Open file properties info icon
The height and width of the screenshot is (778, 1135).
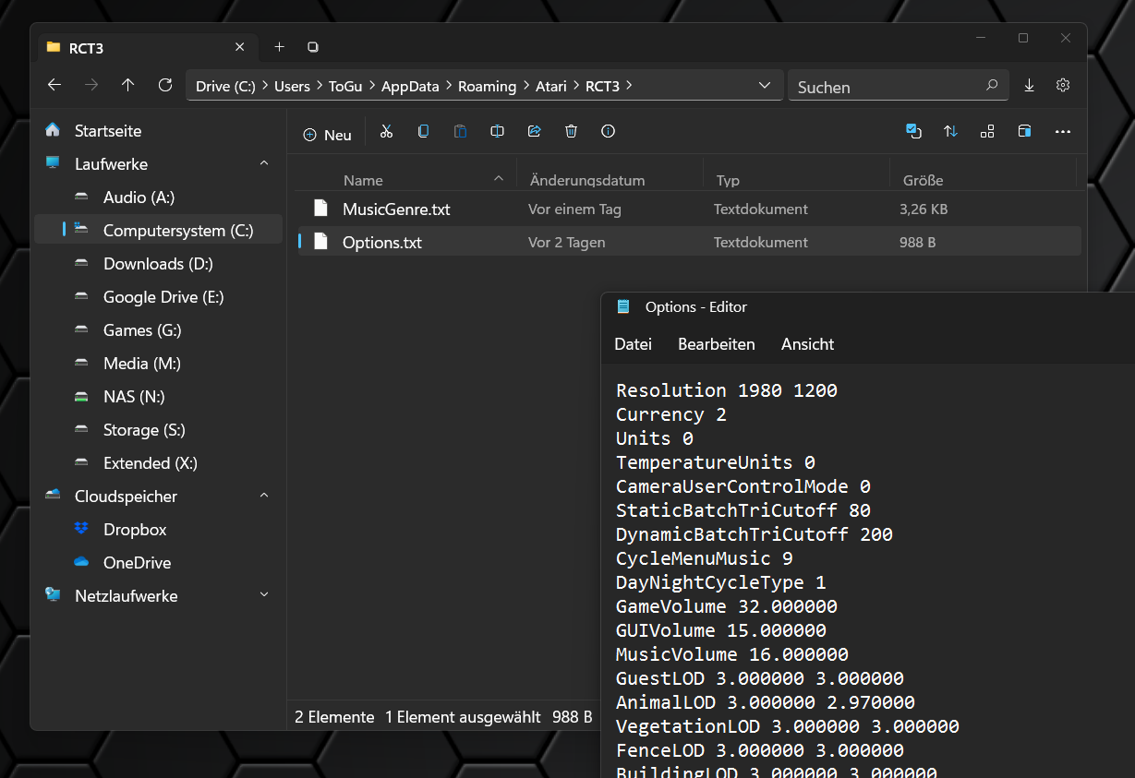(608, 132)
